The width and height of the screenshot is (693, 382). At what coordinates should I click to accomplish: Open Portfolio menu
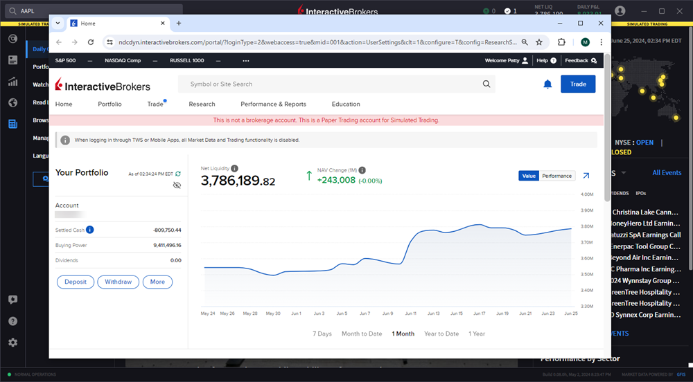[x=109, y=104]
